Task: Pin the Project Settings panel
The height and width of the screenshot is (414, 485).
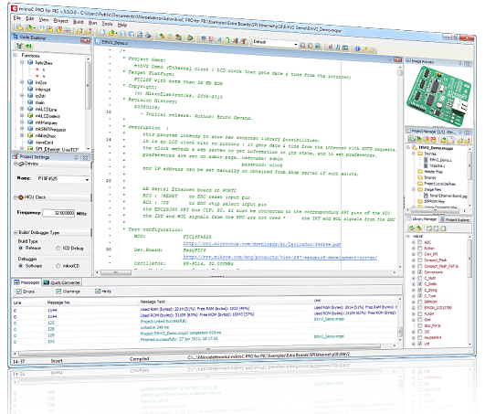Action: (x=76, y=158)
